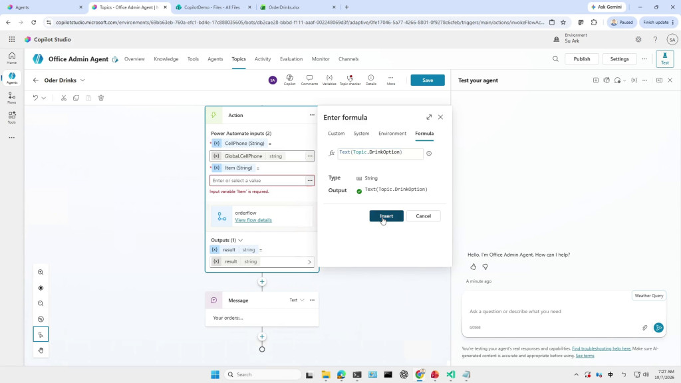
Task: Close the Enter formula panel
Action: coord(440,117)
